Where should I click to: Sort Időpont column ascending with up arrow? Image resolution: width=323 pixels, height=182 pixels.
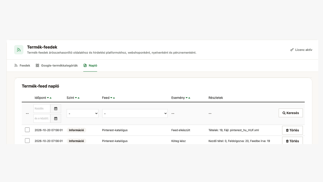[x=51, y=98]
